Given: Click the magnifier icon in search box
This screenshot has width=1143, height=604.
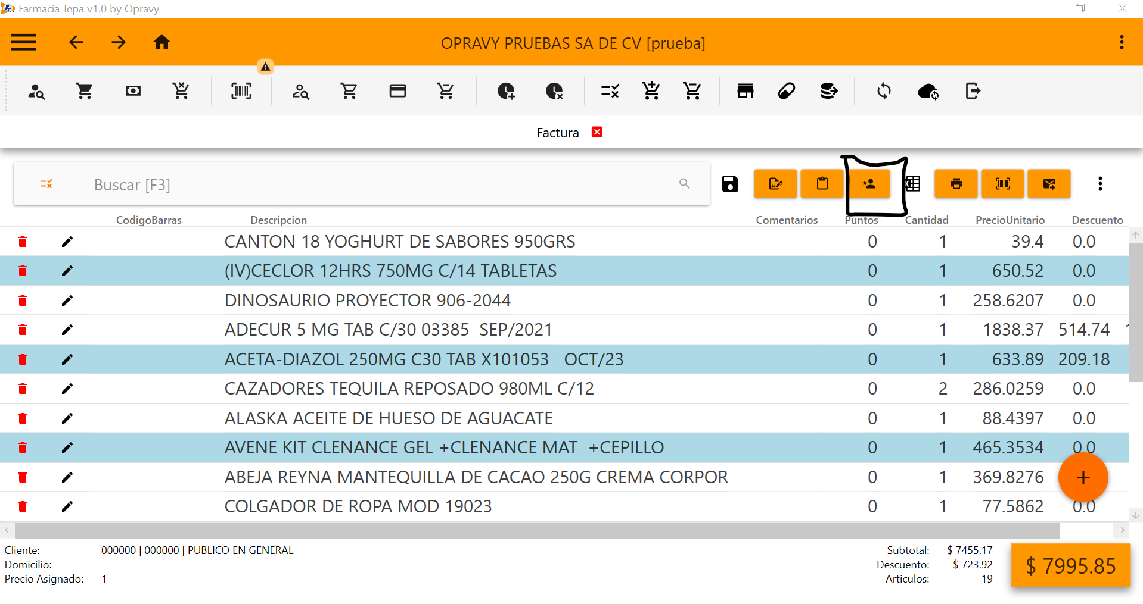Looking at the screenshot, I should click(x=685, y=184).
